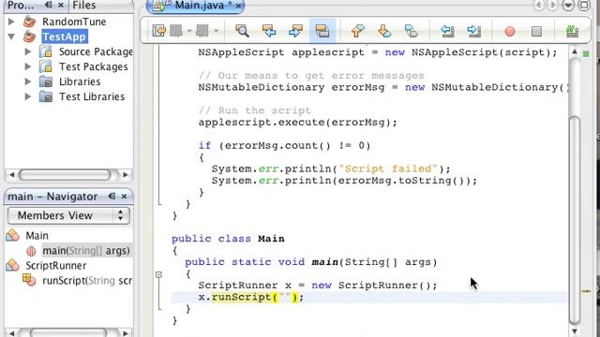Select ScriptRunner class in Navigator
Image resolution: width=600 pixels, height=337 pixels.
pyautogui.click(x=56, y=266)
